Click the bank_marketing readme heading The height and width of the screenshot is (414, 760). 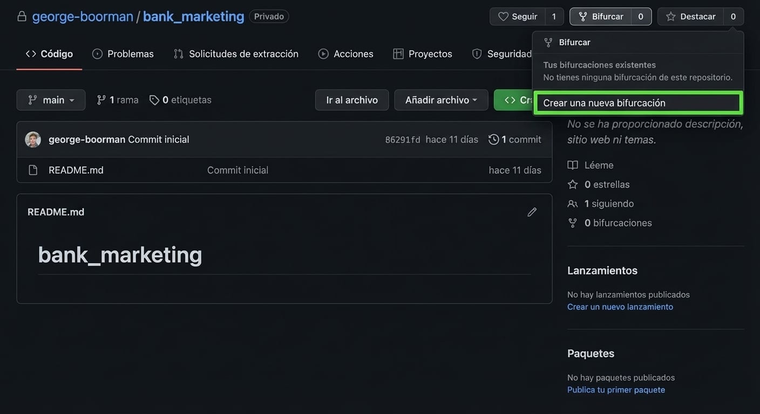coord(120,254)
